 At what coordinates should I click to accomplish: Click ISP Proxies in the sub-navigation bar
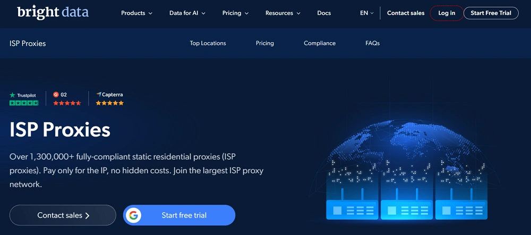pos(28,43)
